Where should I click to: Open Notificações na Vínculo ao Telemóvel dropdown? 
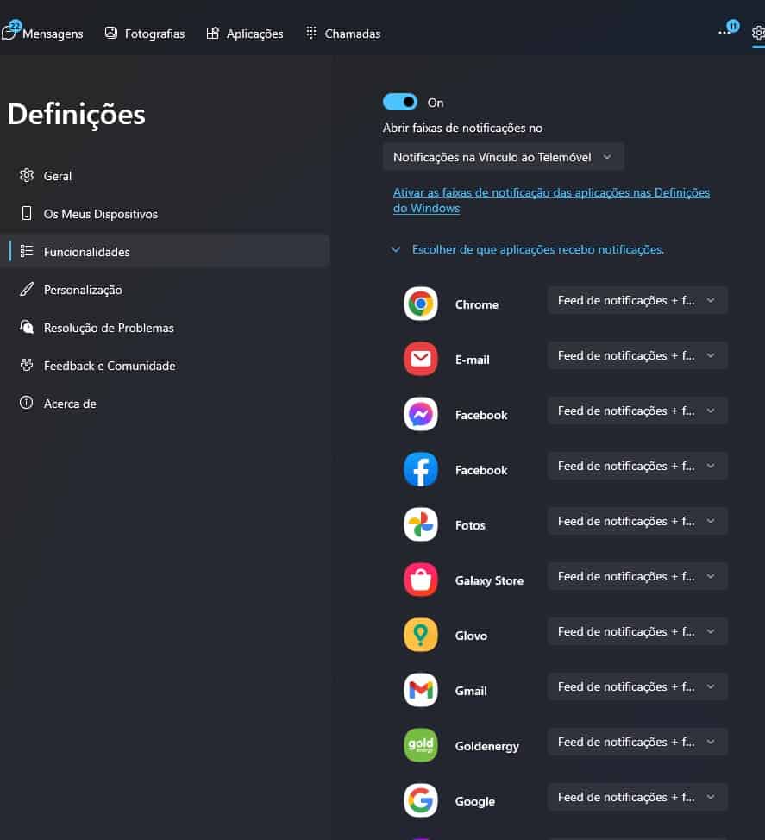tap(503, 157)
